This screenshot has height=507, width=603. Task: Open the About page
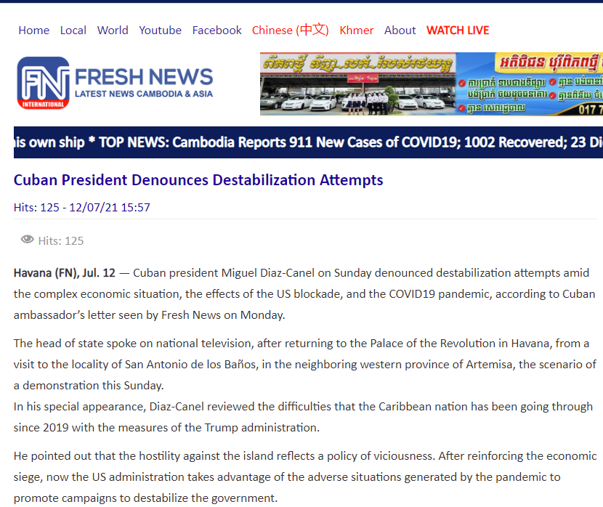(400, 31)
